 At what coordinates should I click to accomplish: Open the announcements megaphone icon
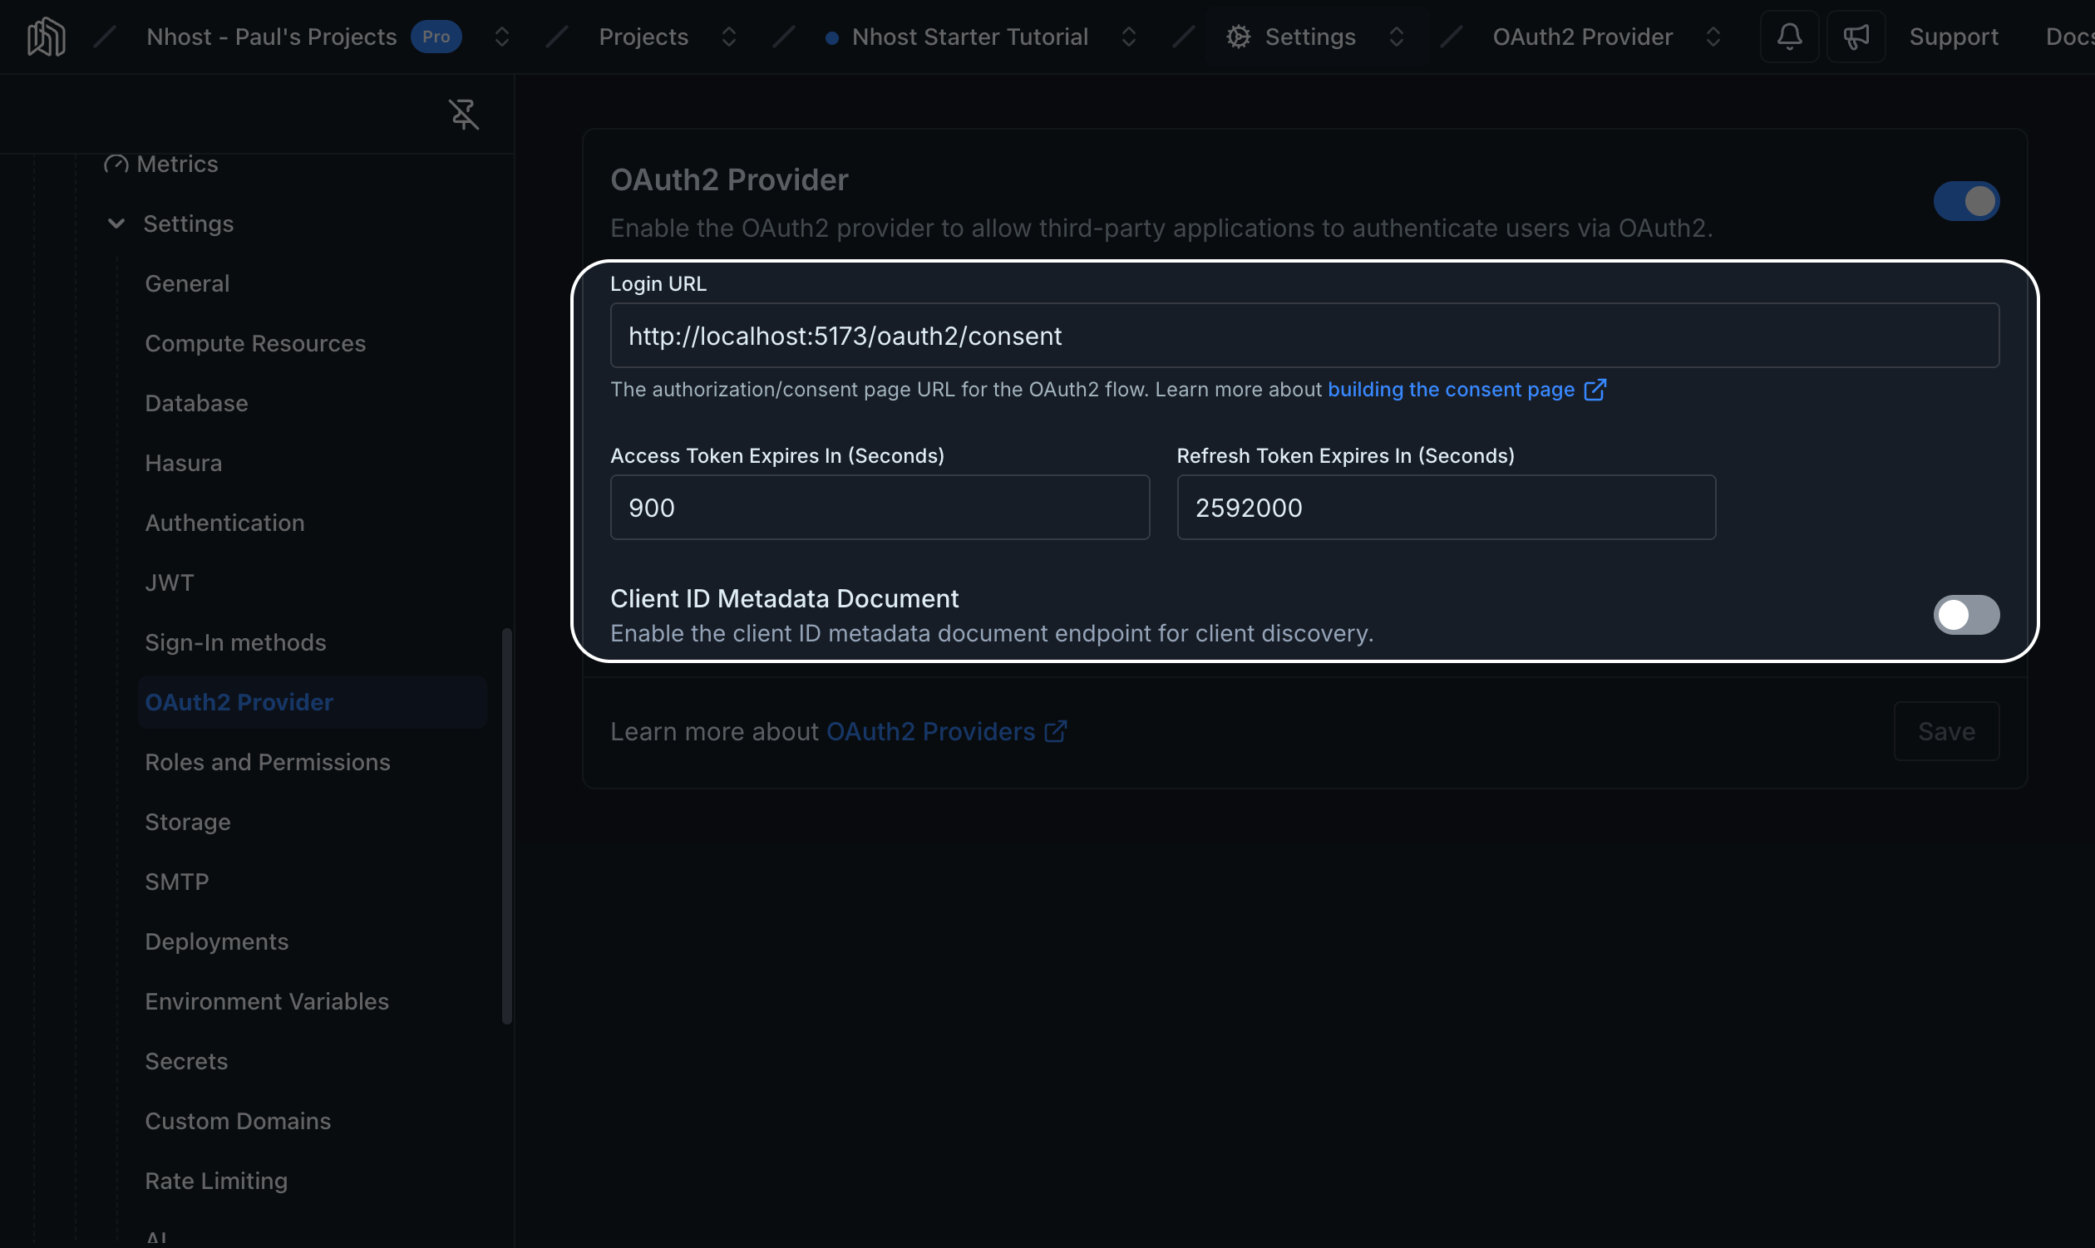tap(1856, 37)
